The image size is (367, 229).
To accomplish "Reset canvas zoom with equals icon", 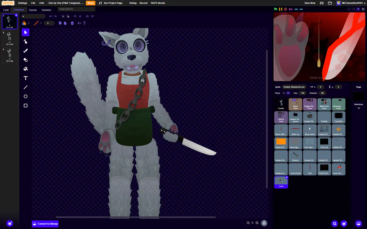I will [252, 223].
